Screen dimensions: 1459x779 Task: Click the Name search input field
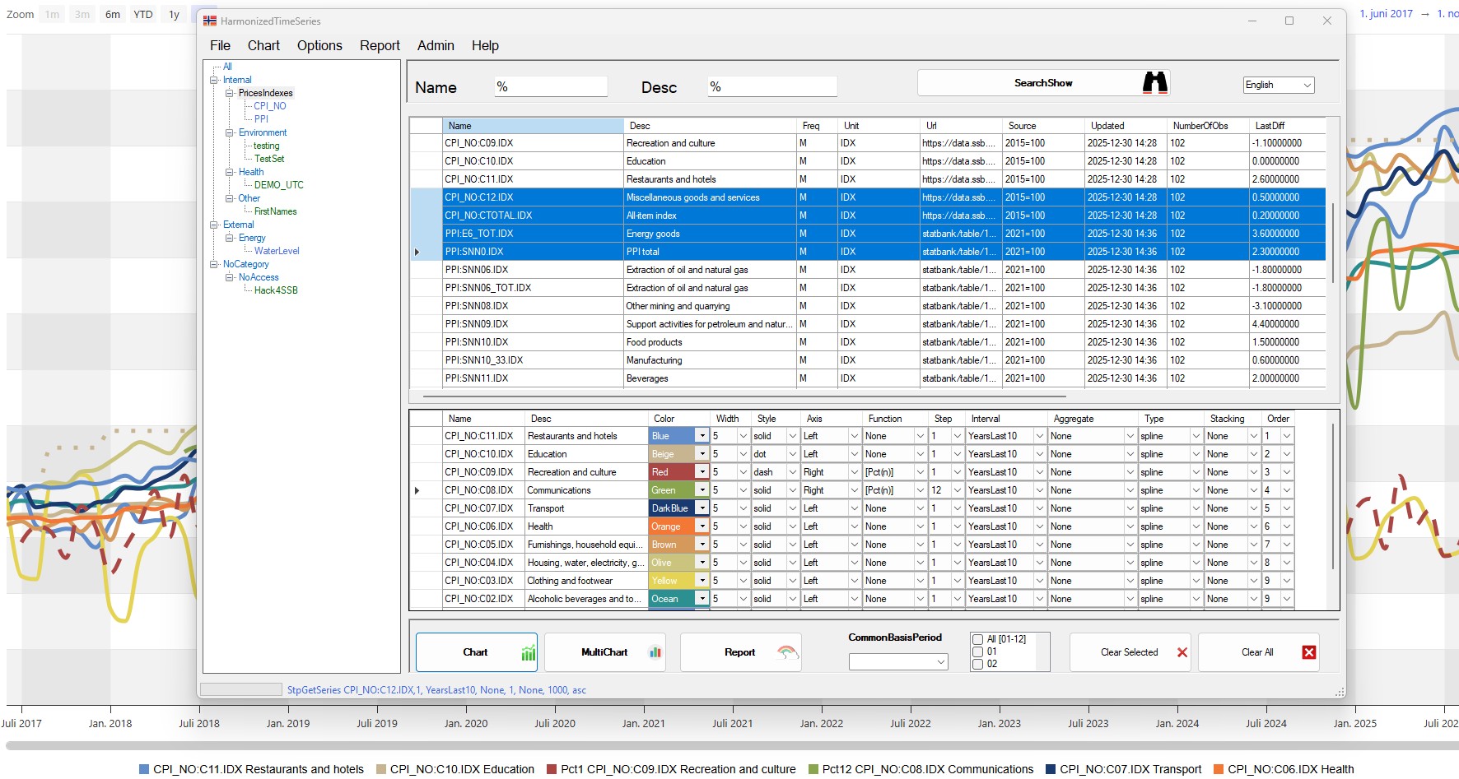point(550,86)
